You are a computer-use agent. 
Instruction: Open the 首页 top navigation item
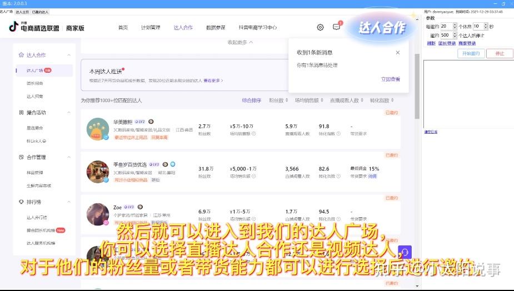(123, 28)
